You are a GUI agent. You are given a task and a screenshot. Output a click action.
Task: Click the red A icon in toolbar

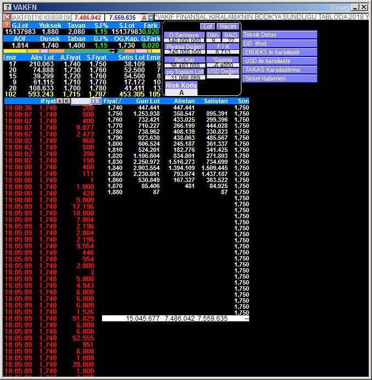(x=144, y=18)
